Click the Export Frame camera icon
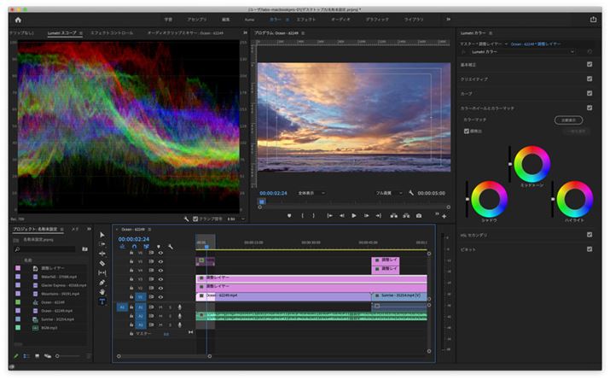This screenshot has height=380, width=610. pyautogui.click(x=418, y=215)
